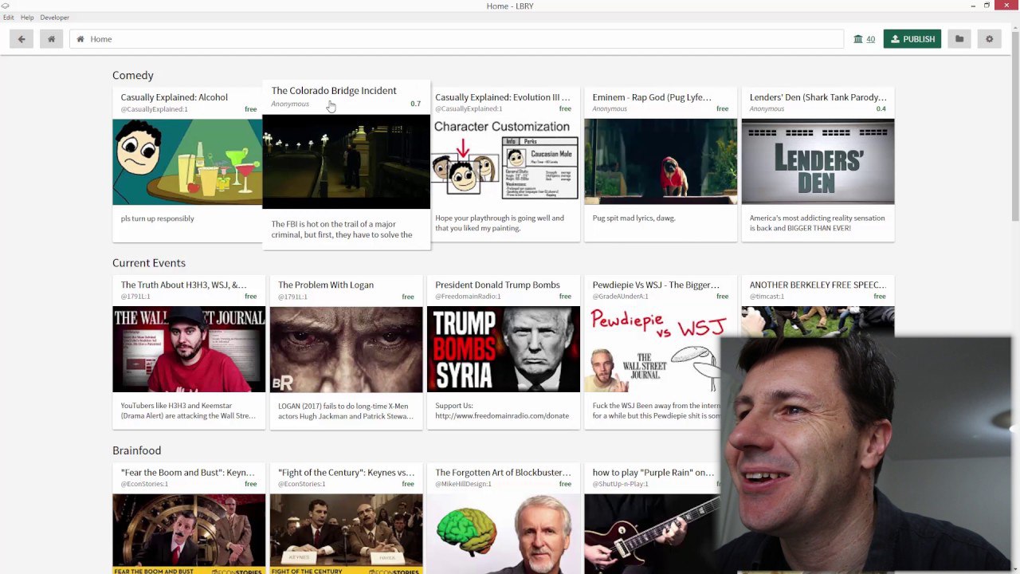Image resolution: width=1020 pixels, height=574 pixels.
Task: Open Casually Explained: Alcohol thumbnail
Action: coord(187,162)
